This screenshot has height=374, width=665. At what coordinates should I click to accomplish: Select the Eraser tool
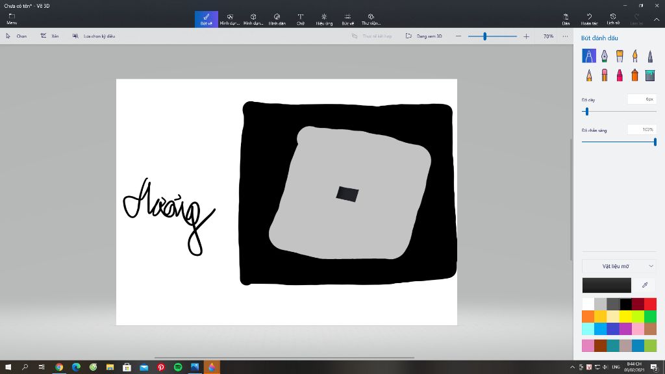(x=605, y=75)
